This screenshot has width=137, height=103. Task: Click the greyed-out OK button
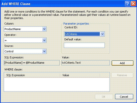pyautogui.click(x=104, y=97)
